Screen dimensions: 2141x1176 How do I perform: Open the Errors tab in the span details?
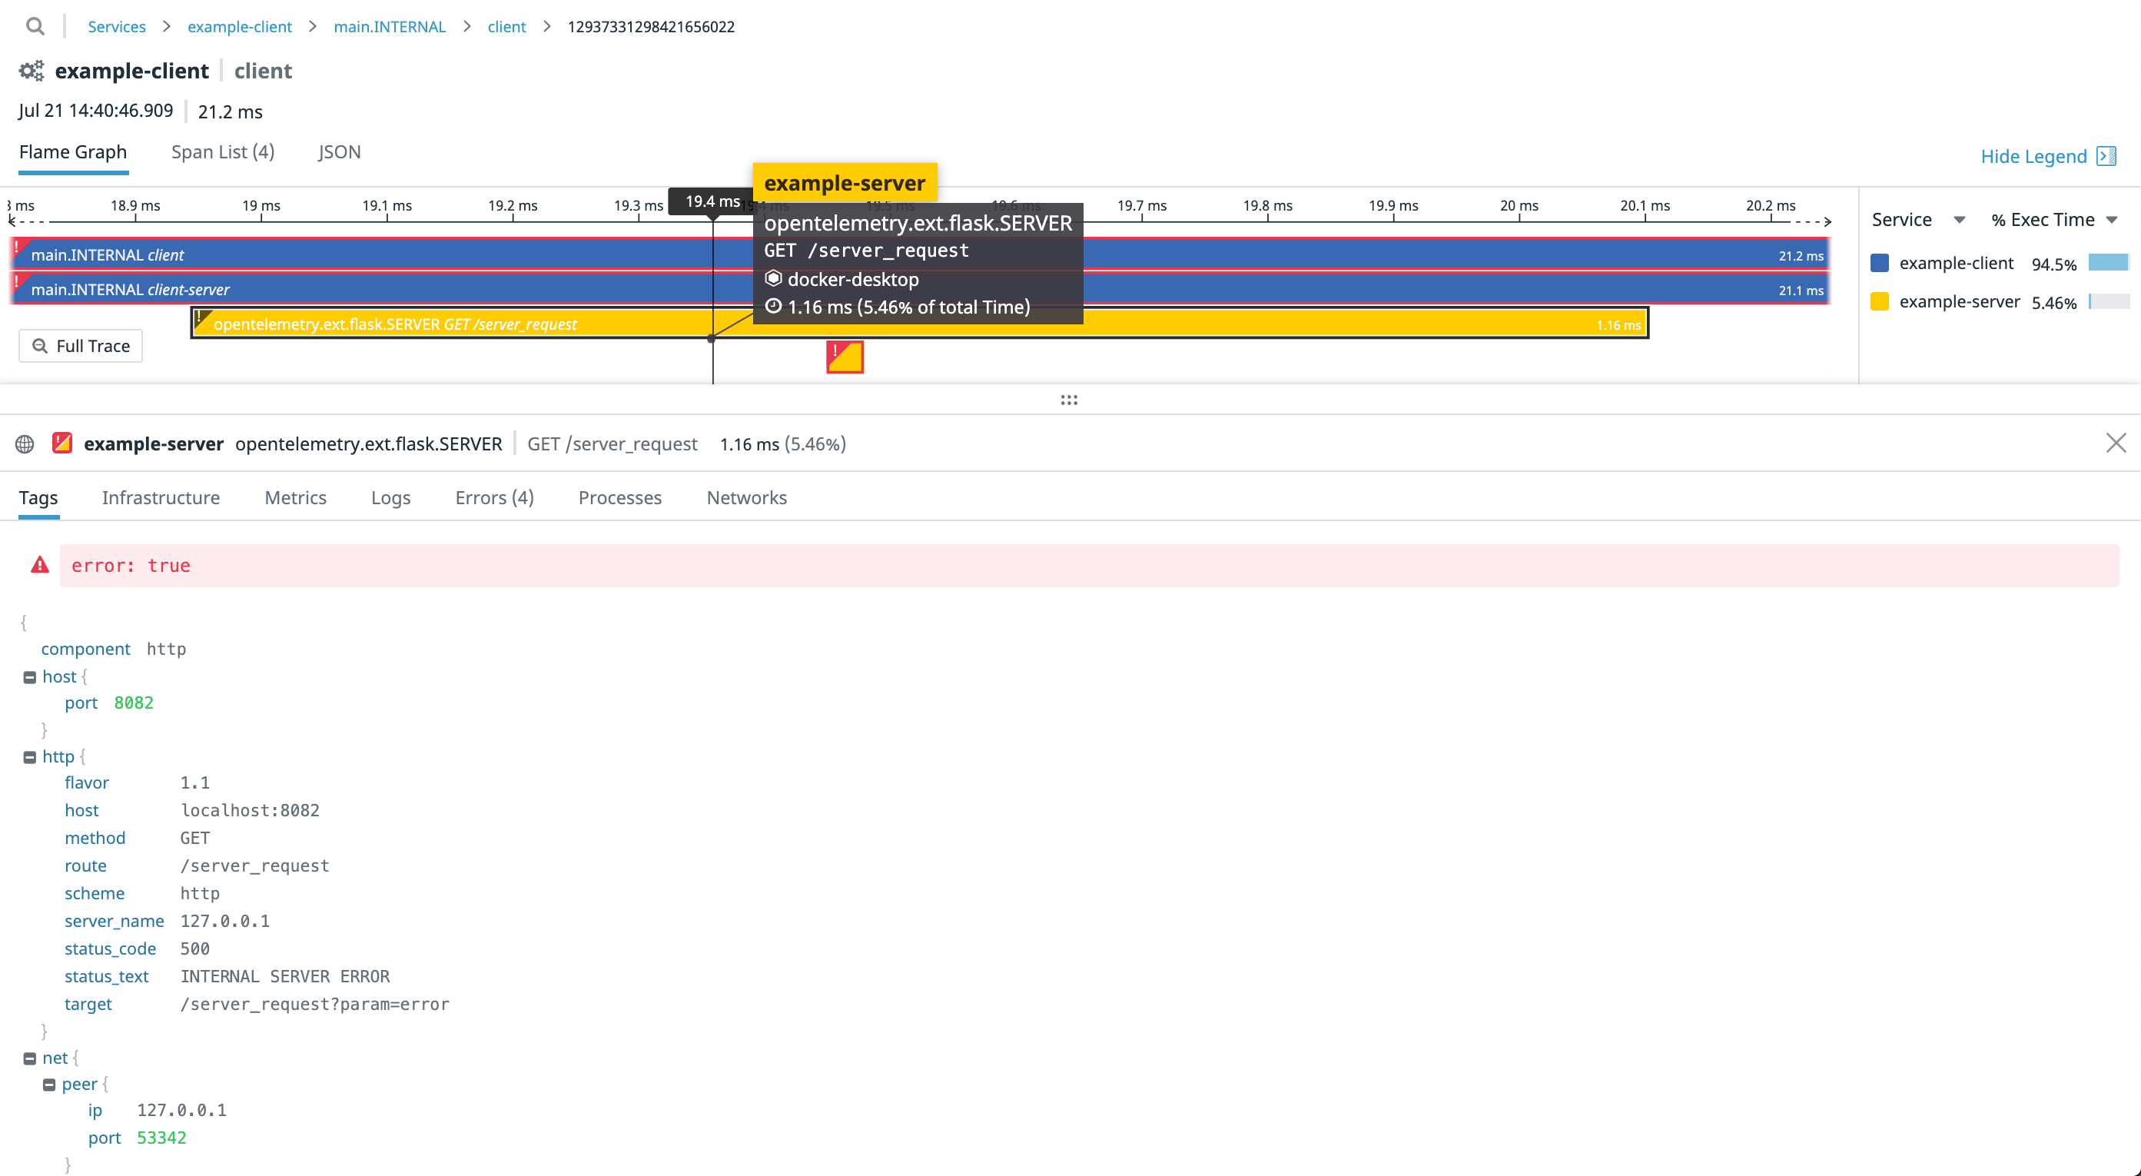pos(493,497)
